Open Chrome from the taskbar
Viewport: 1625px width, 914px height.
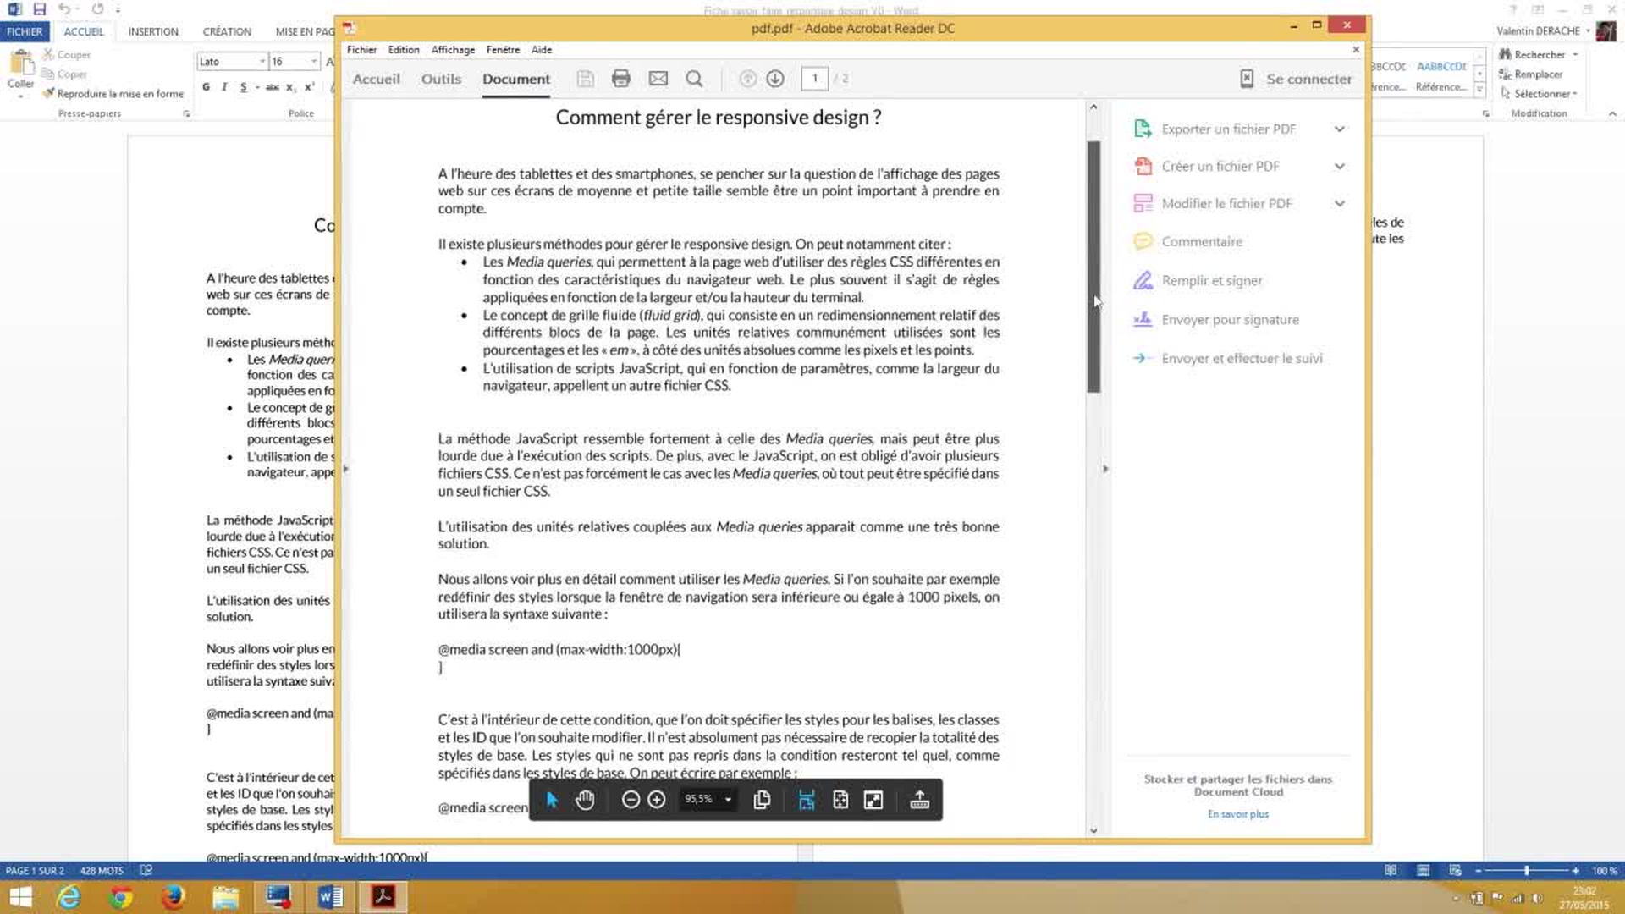pos(121,896)
